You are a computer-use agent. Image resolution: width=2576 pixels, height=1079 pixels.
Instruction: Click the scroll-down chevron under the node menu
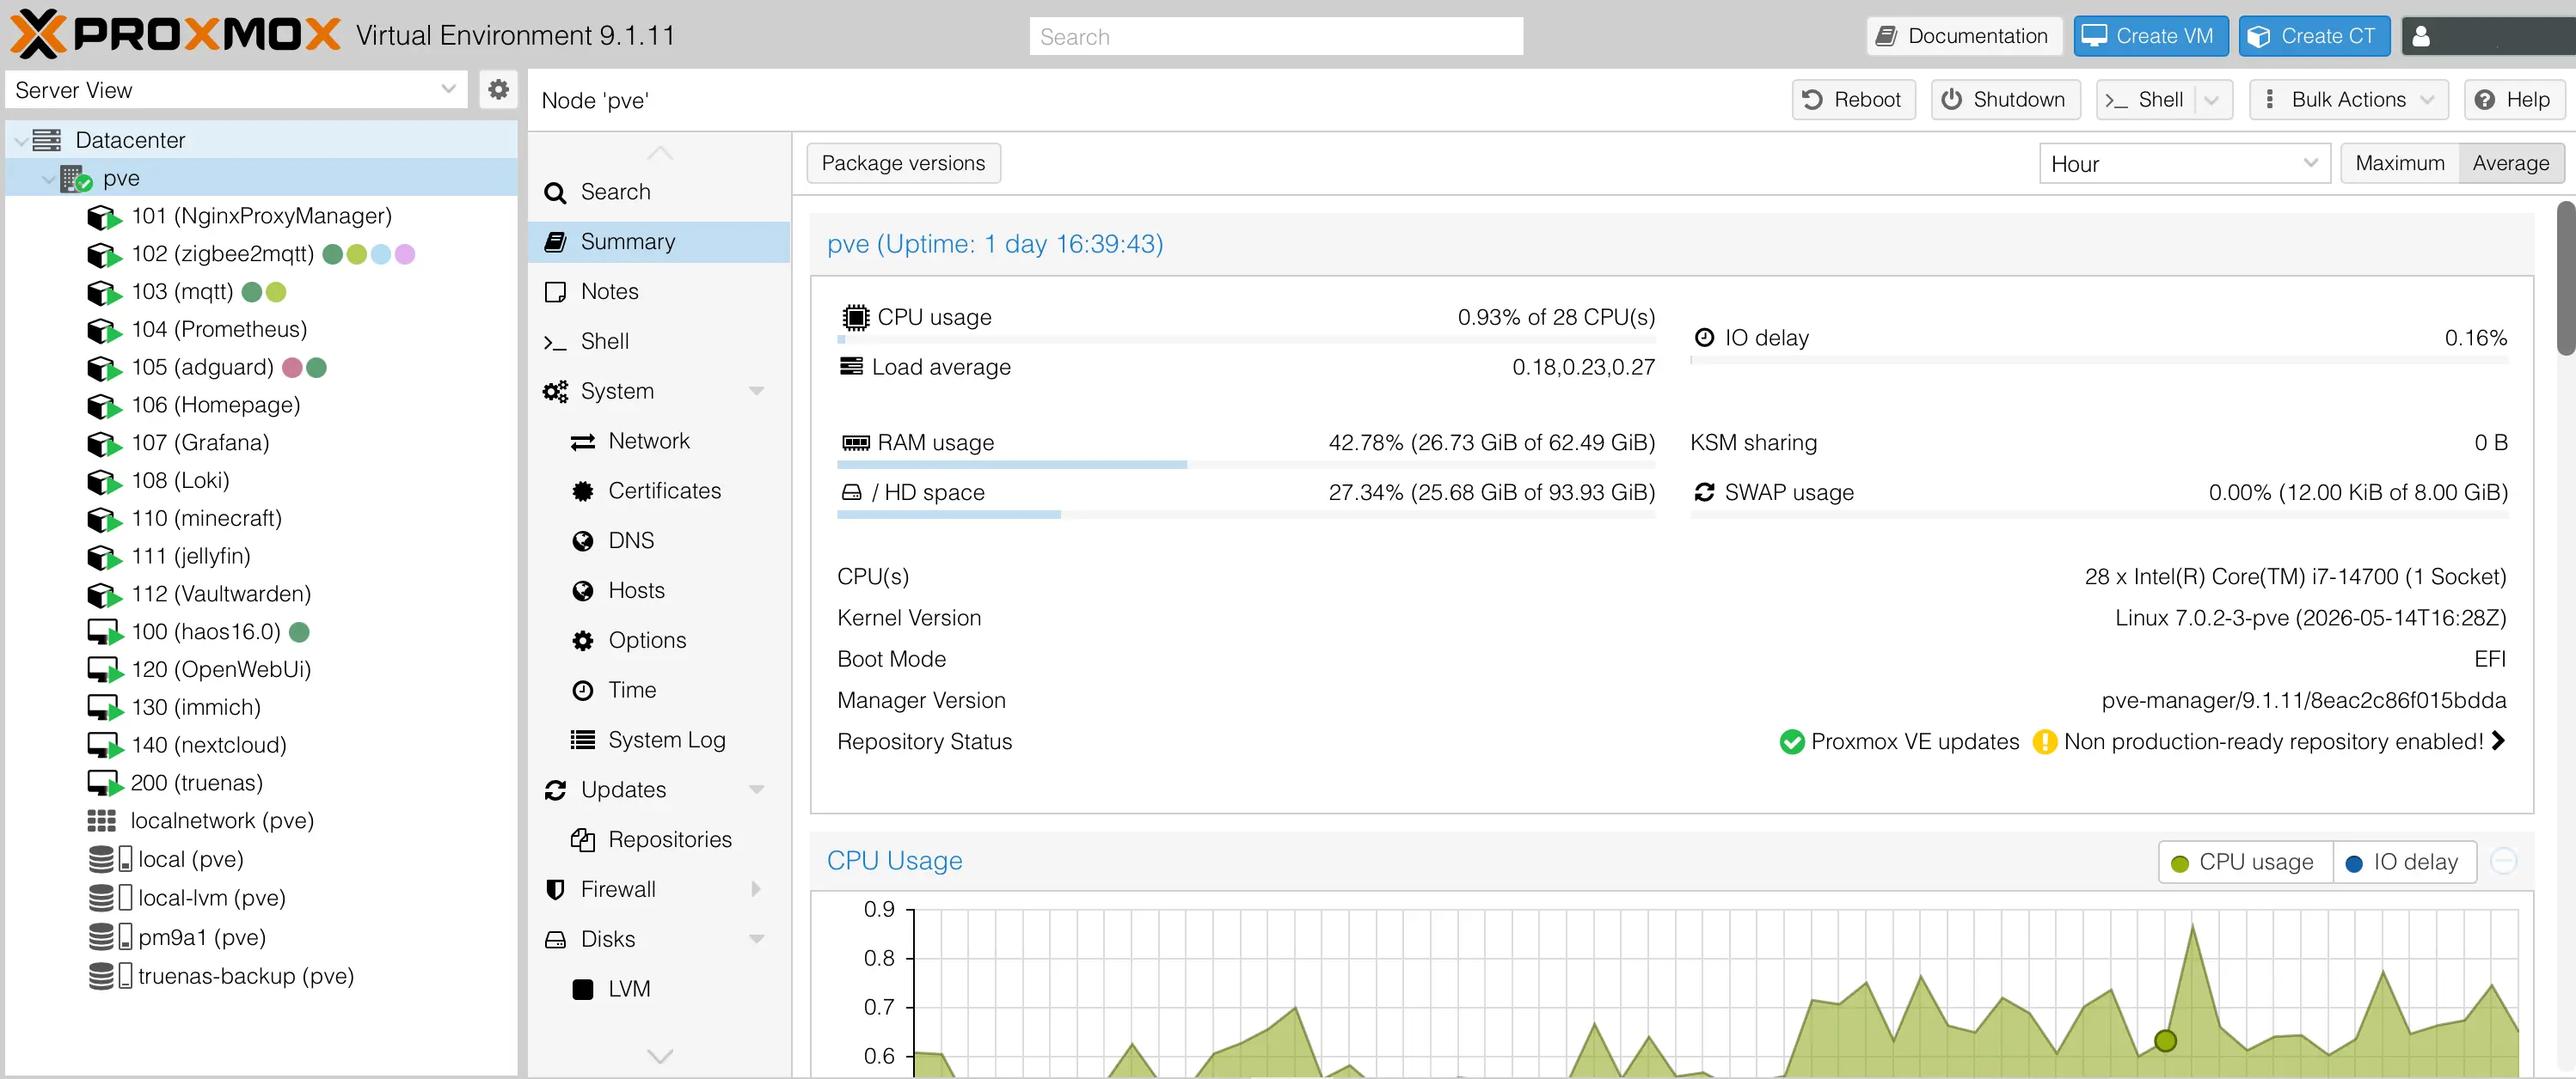pos(660,1056)
